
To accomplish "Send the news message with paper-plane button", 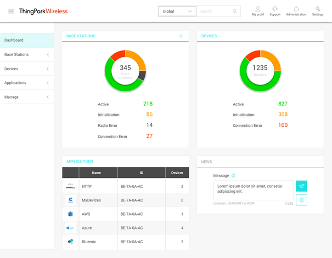I will 301,186.
